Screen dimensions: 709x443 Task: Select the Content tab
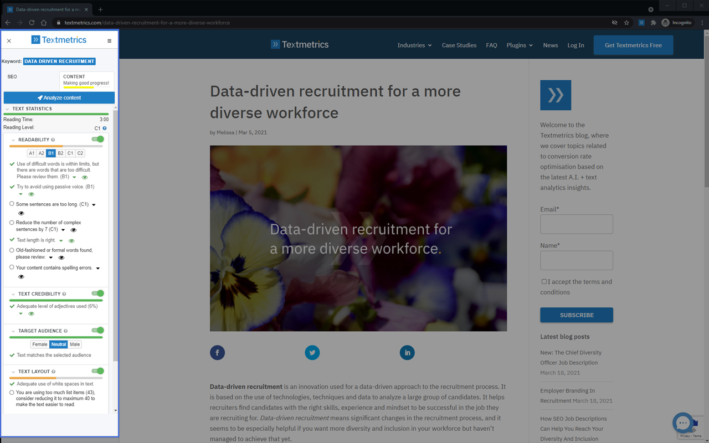point(86,80)
